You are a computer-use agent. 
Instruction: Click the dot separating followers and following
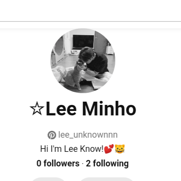click(x=83, y=164)
